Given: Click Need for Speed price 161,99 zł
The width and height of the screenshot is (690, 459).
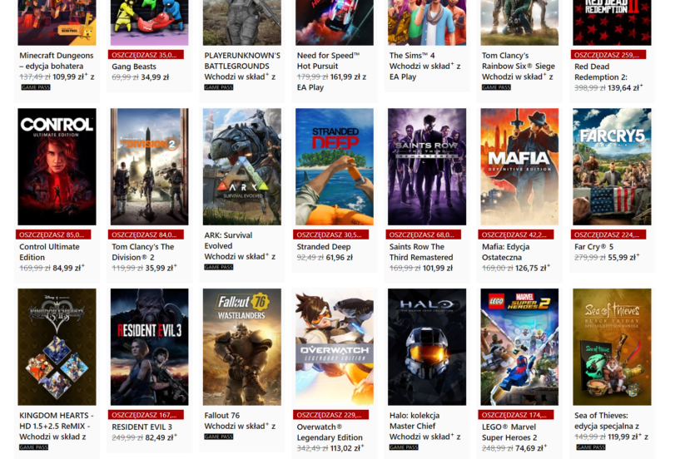Looking at the screenshot, I should pyautogui.click(x=345, y=77).
